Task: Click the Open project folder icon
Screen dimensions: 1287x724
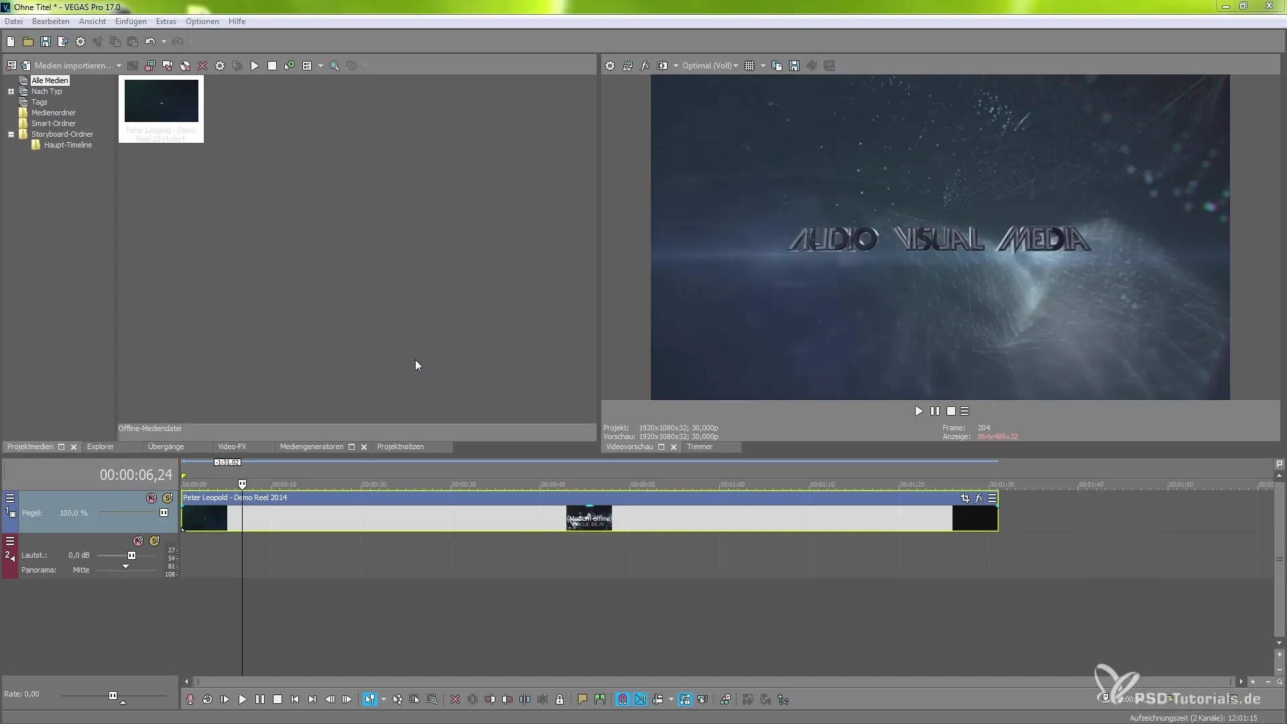Action: (x=28, y=42)
